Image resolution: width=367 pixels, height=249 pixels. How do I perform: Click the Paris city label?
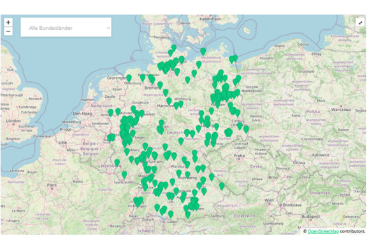tap(52, 185)
